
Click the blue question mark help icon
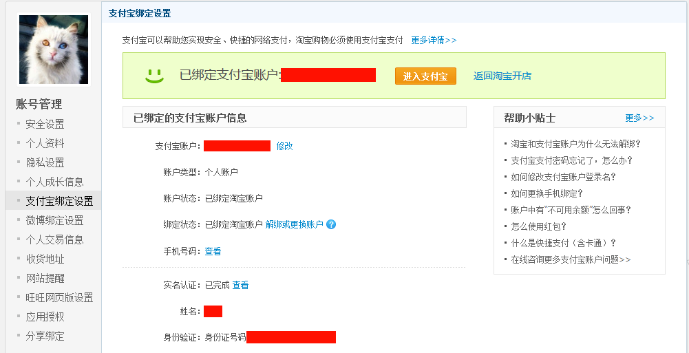pyautogui.click(x=331, y=224)
